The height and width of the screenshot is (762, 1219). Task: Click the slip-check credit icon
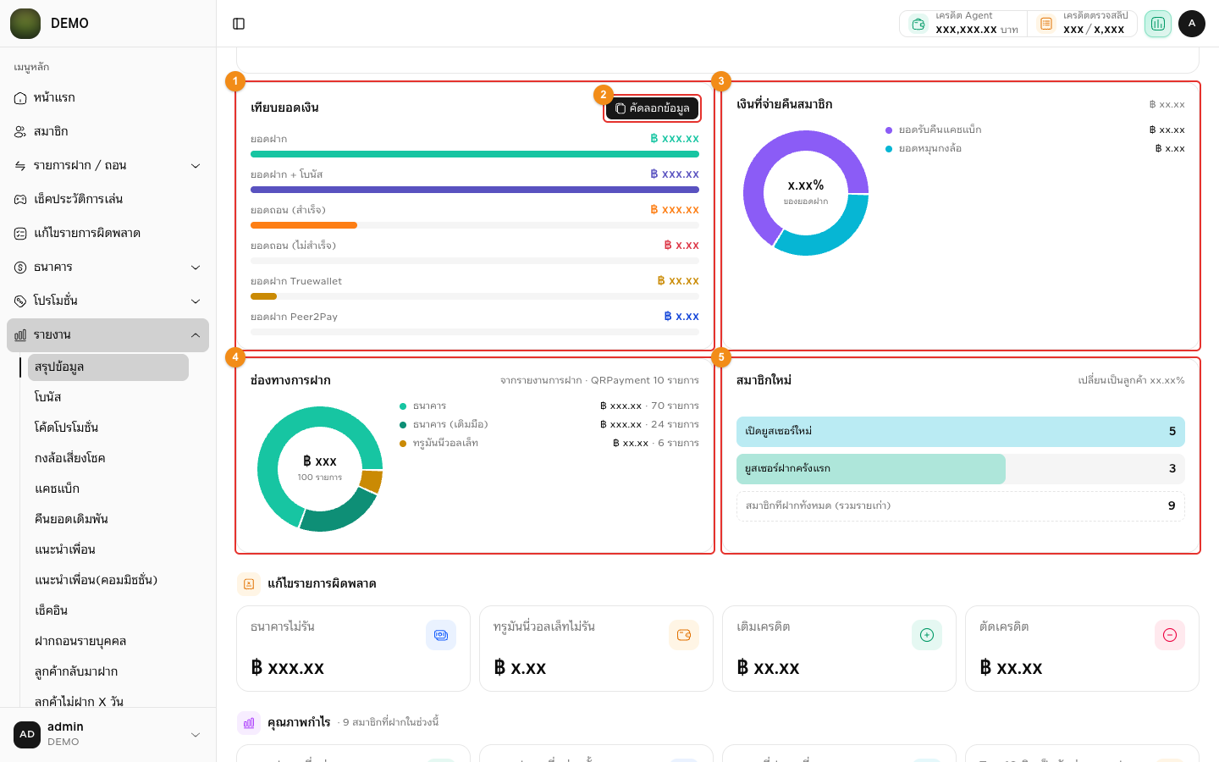[x=1046, y=24]
